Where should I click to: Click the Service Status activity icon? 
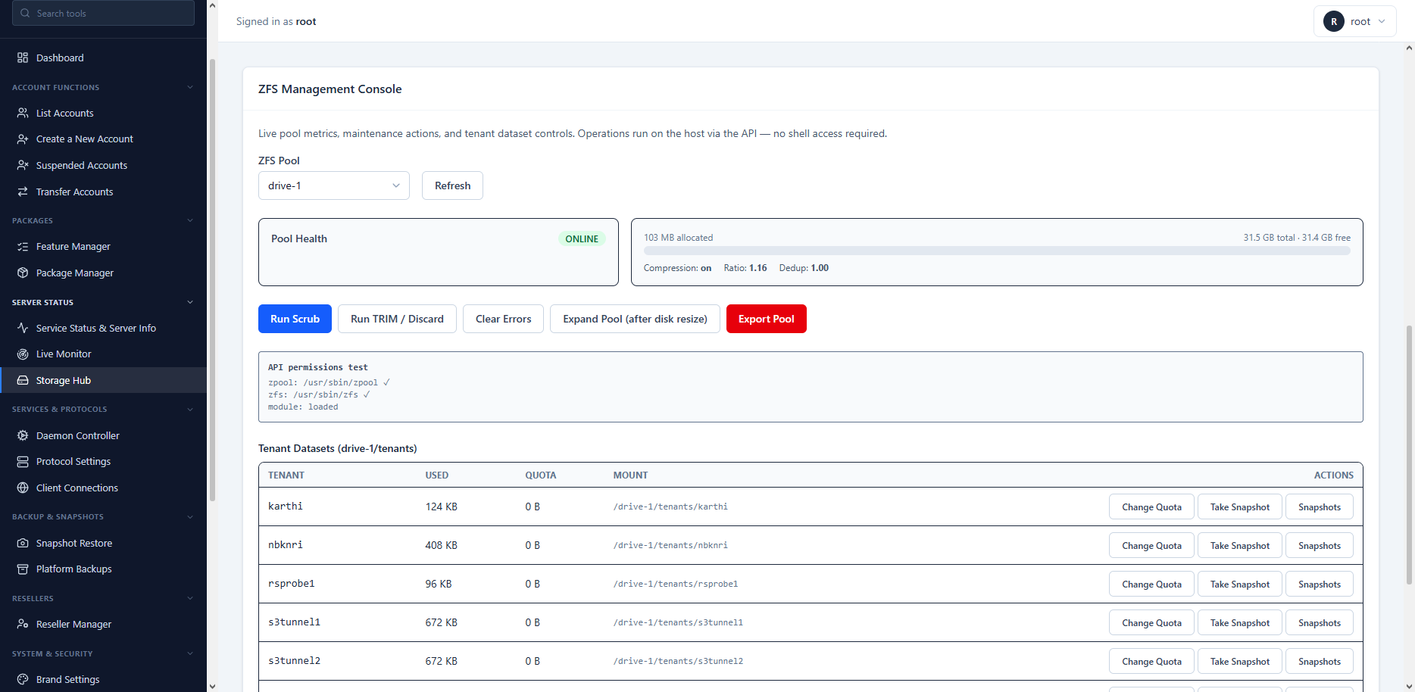tap(23, 328)
